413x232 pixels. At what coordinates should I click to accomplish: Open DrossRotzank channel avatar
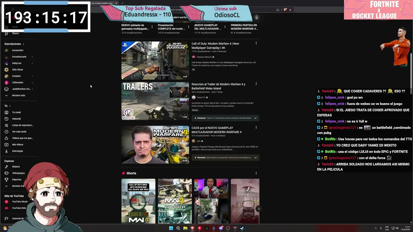[x=6, y=57]
